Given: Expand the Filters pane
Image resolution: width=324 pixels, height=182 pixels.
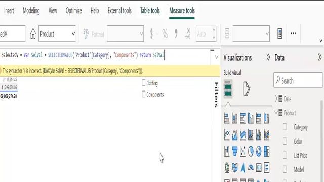Looking at the screenshot, I should point(216,95).
